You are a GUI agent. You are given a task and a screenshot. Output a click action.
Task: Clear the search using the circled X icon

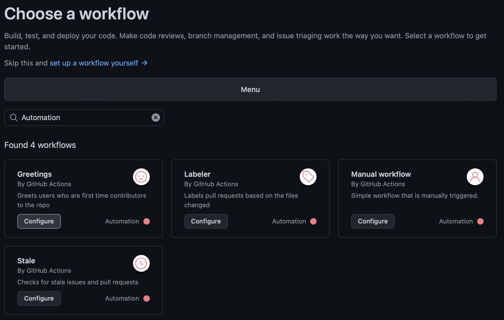tap(156, 118)
